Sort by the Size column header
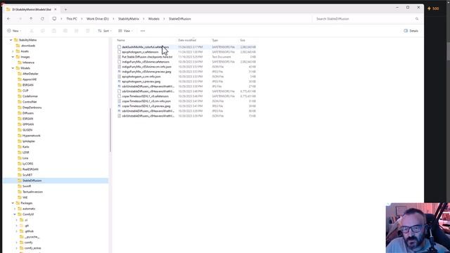450x253 pixels. [x=243, y=40]
